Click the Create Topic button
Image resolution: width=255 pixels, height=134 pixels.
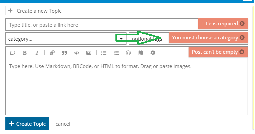pos(27,124)
